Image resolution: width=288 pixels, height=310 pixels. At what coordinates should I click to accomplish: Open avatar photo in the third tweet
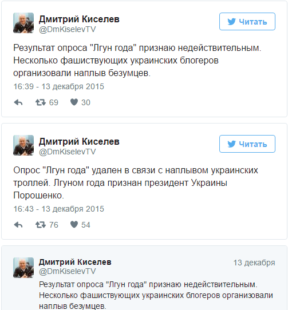tap(23, 268)
